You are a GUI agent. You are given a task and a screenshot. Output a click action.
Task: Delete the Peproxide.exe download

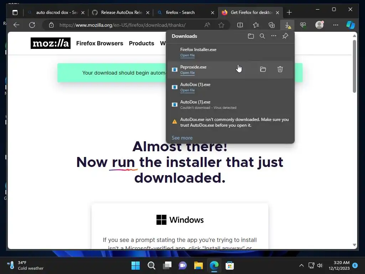[x=280, y=69]
